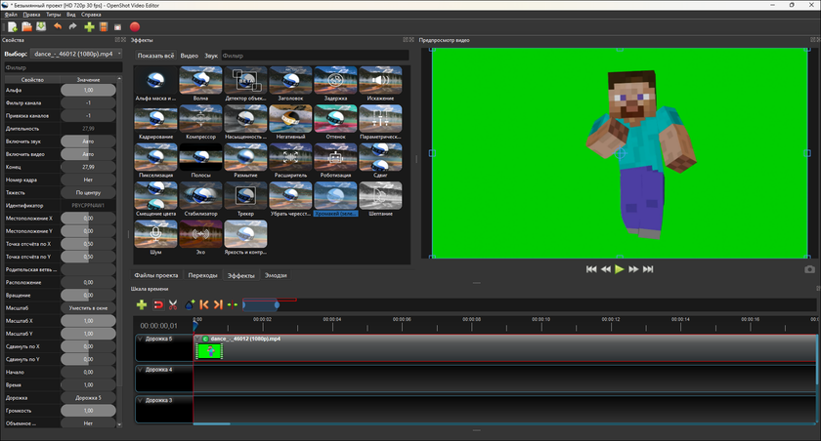This screenshot has height=441, width=821.
Task: Click the Тяжесть value По центру
Action: pos(88,193)
